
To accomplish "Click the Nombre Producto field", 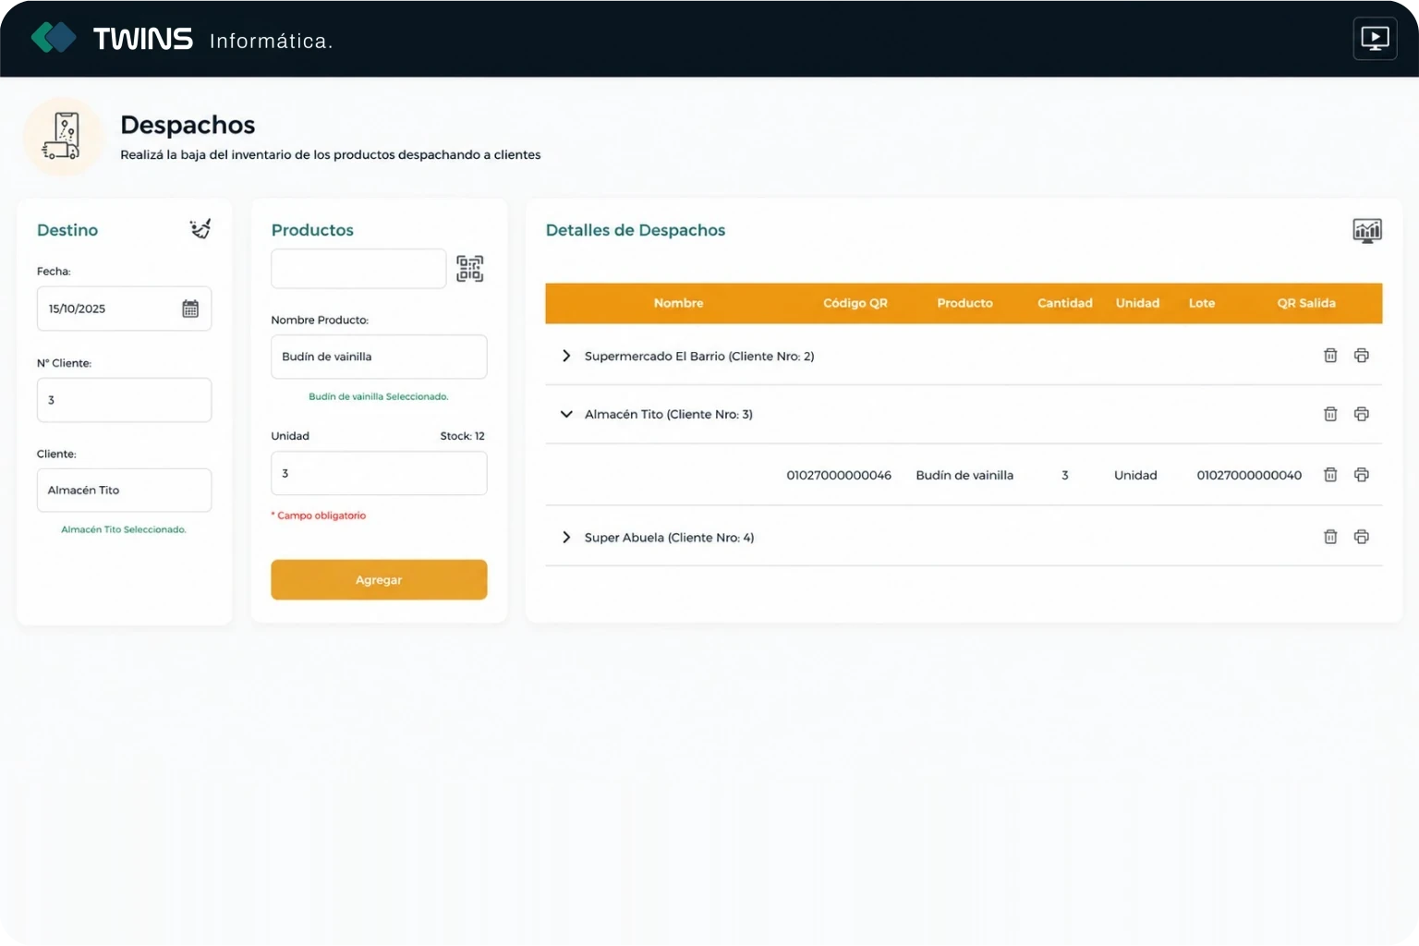I will coord(379,357).
